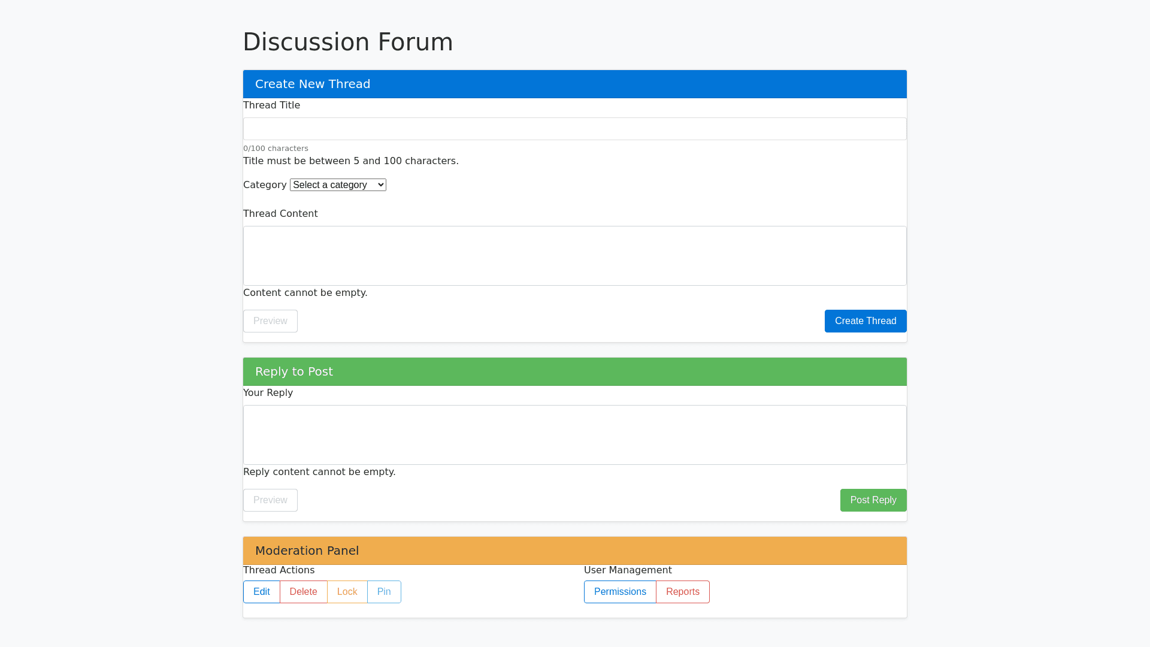
Task: Submit with the Post Reply button
Action: tap(873, 500)
